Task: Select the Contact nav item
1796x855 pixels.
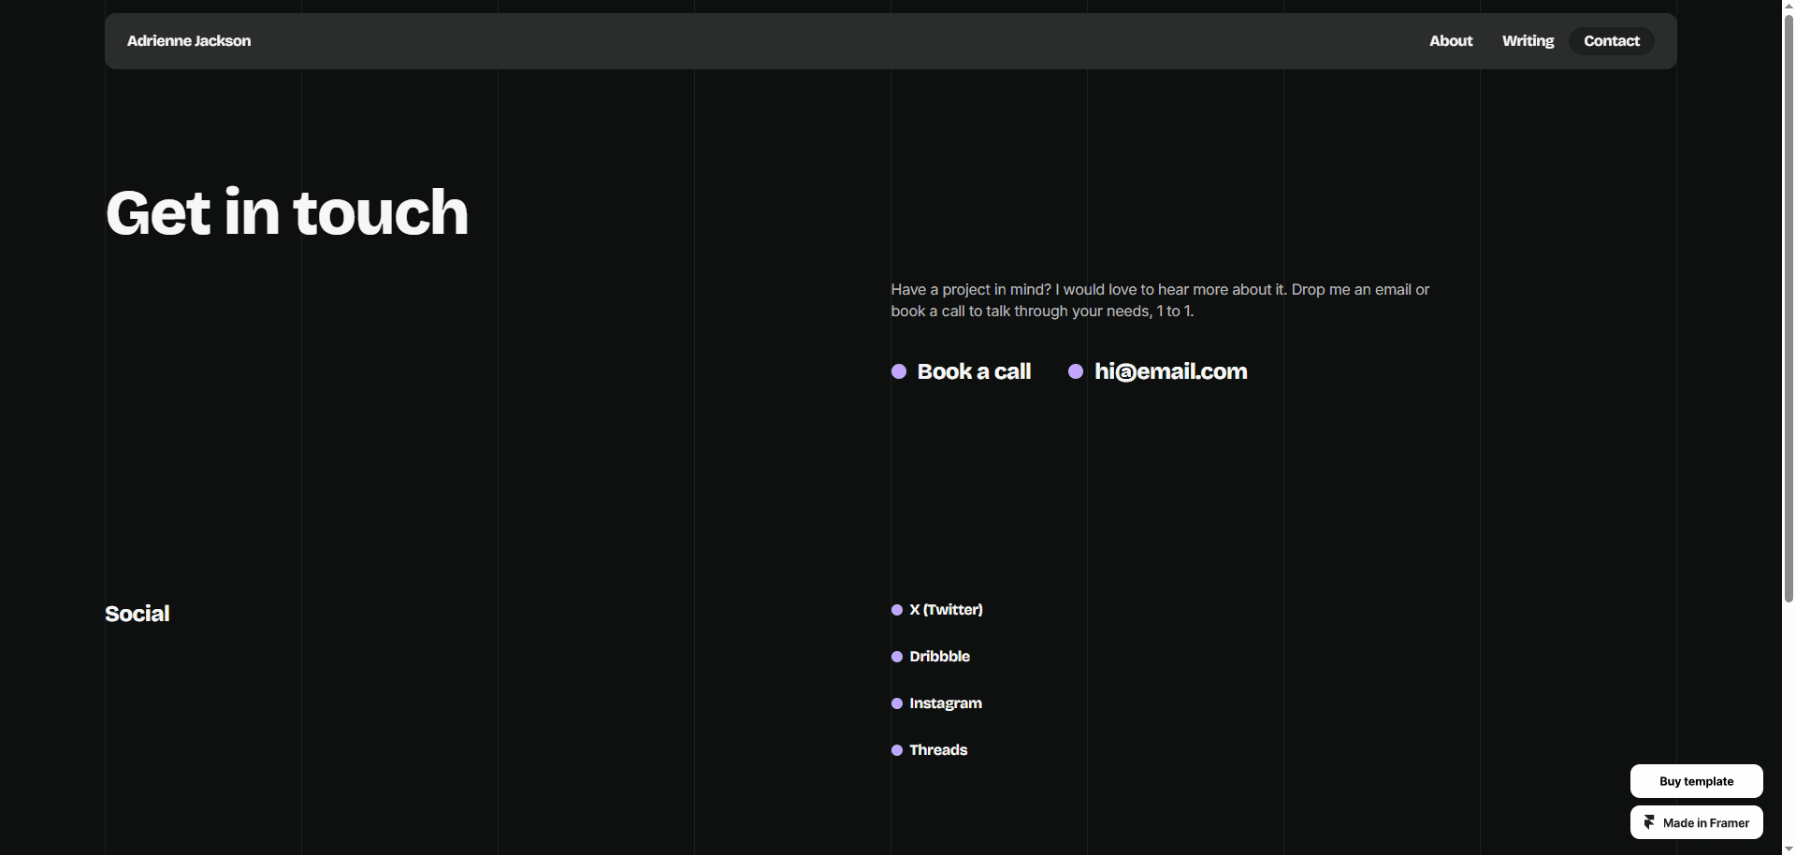Action: click(1612, 41)
